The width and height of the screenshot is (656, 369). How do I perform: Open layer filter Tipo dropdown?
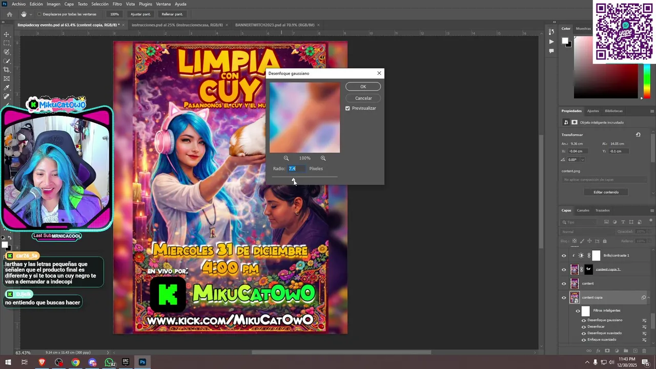point(580,222)
